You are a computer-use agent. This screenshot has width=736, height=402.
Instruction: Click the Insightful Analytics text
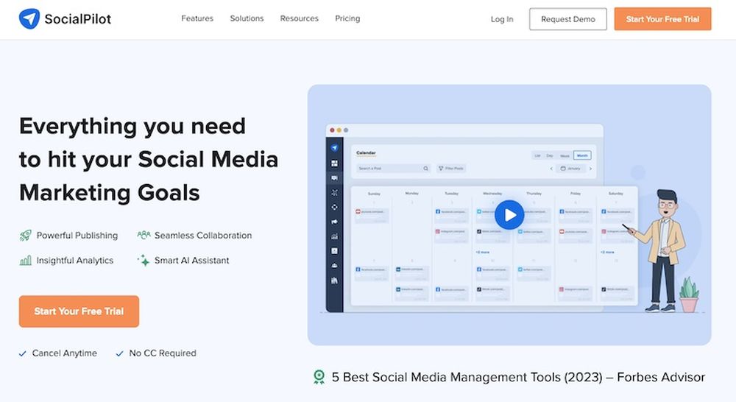75,260
